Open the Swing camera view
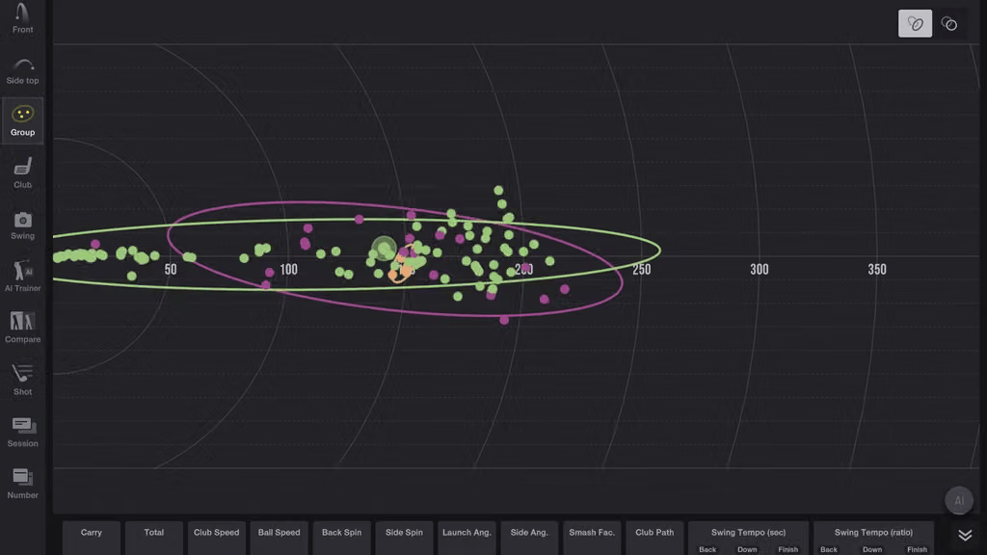The width and height of the screenshot is (987, 555). pos(23,225)
